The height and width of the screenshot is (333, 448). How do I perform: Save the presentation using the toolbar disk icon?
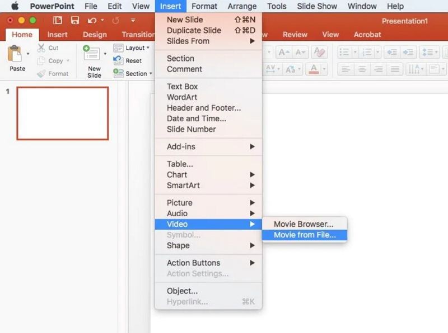74,20
